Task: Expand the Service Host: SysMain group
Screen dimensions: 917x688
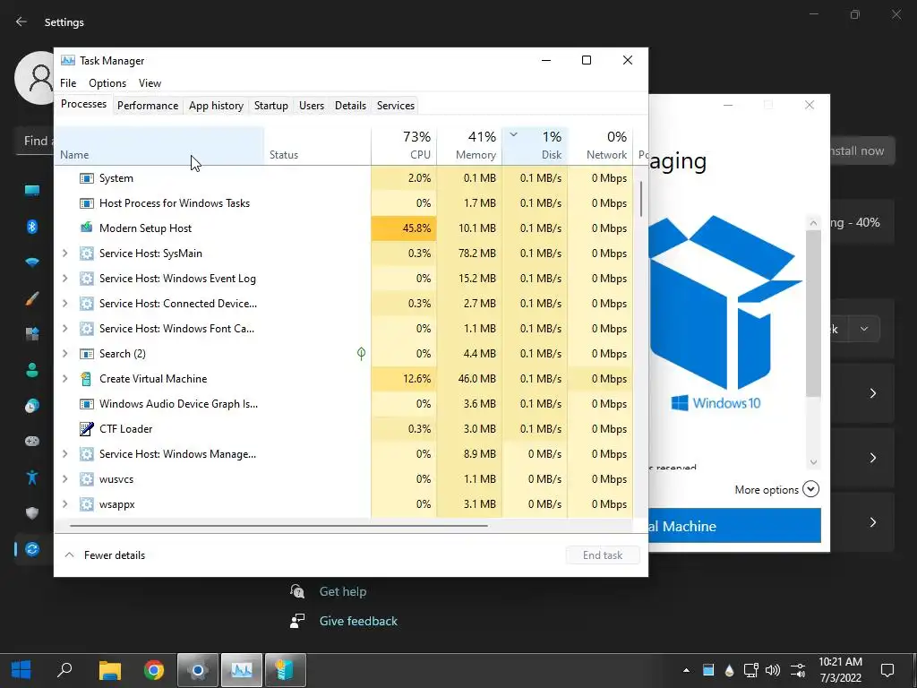Action: tap(64, 254)
